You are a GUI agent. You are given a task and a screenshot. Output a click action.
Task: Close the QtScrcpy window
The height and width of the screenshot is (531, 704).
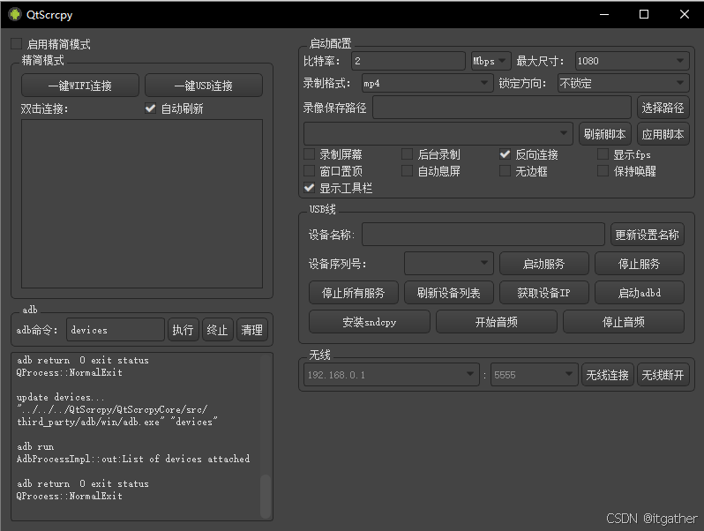685,14
